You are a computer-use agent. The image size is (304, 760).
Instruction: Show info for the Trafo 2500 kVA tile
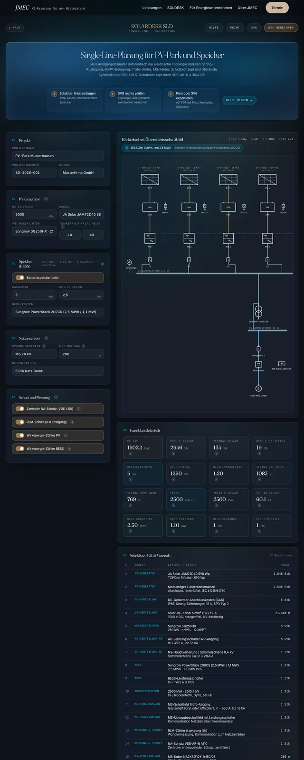pos(173,505)
